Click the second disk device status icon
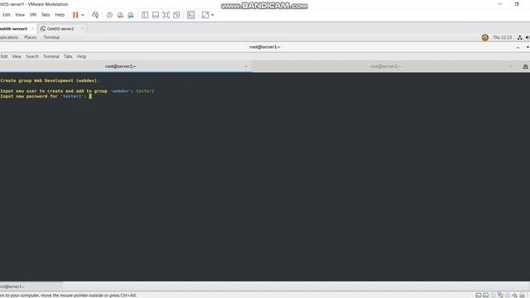 click(x=486, y=296)
